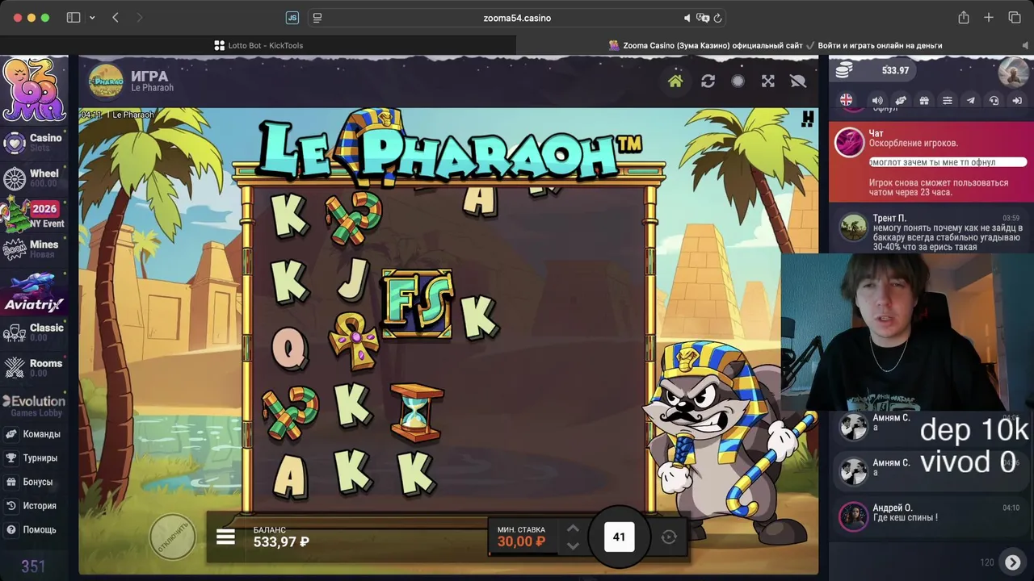Click the round 'Отключить' button
Viewport: 1034px width, 581px height.
coord(173,537)
